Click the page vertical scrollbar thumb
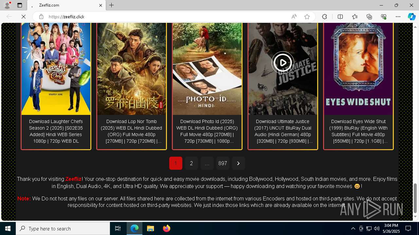419x235 pixels. (415, 198)
